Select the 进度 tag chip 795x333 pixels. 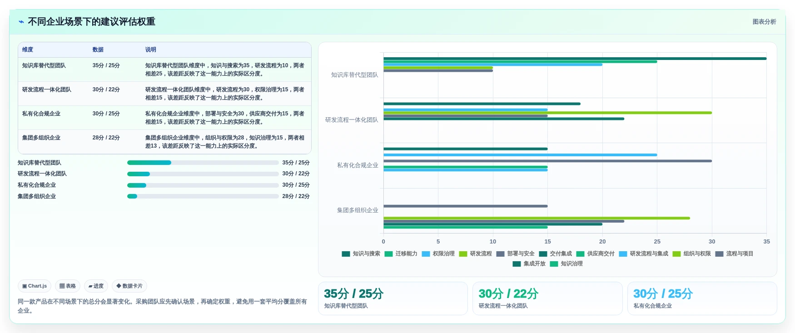96,286
